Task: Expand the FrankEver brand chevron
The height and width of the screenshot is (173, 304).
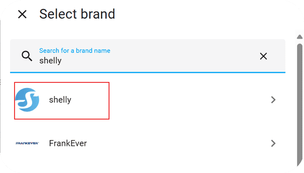Action: click(273, 143)
